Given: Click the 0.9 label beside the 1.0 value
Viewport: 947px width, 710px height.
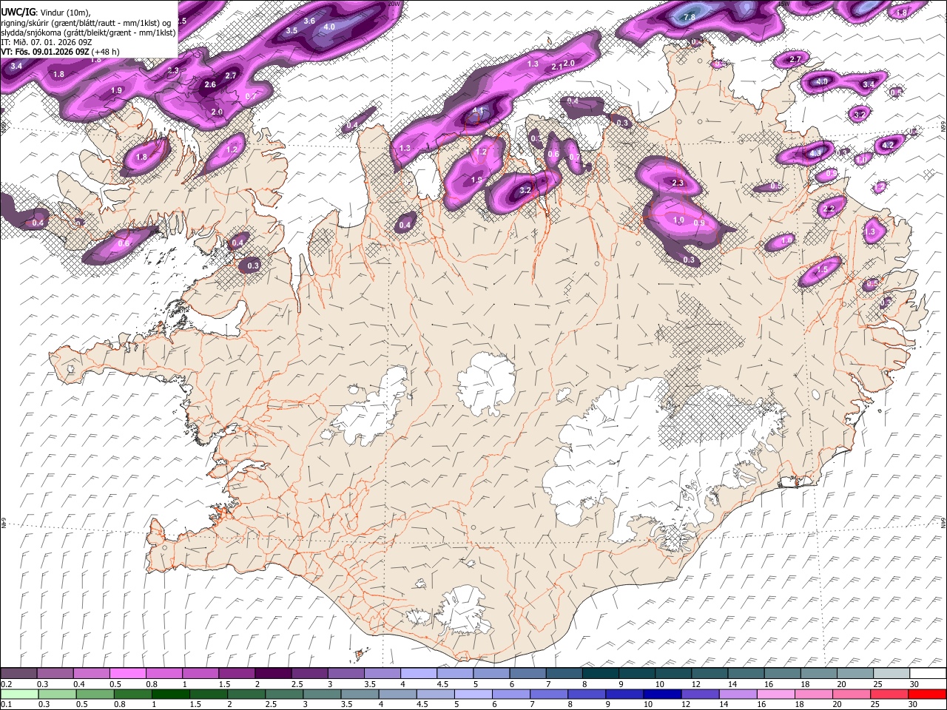Looking at the screenshot, I should point(699,223).
